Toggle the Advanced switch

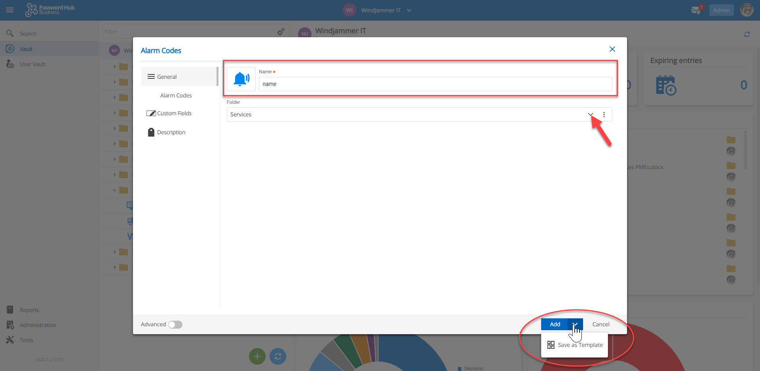tap(175, 325)
